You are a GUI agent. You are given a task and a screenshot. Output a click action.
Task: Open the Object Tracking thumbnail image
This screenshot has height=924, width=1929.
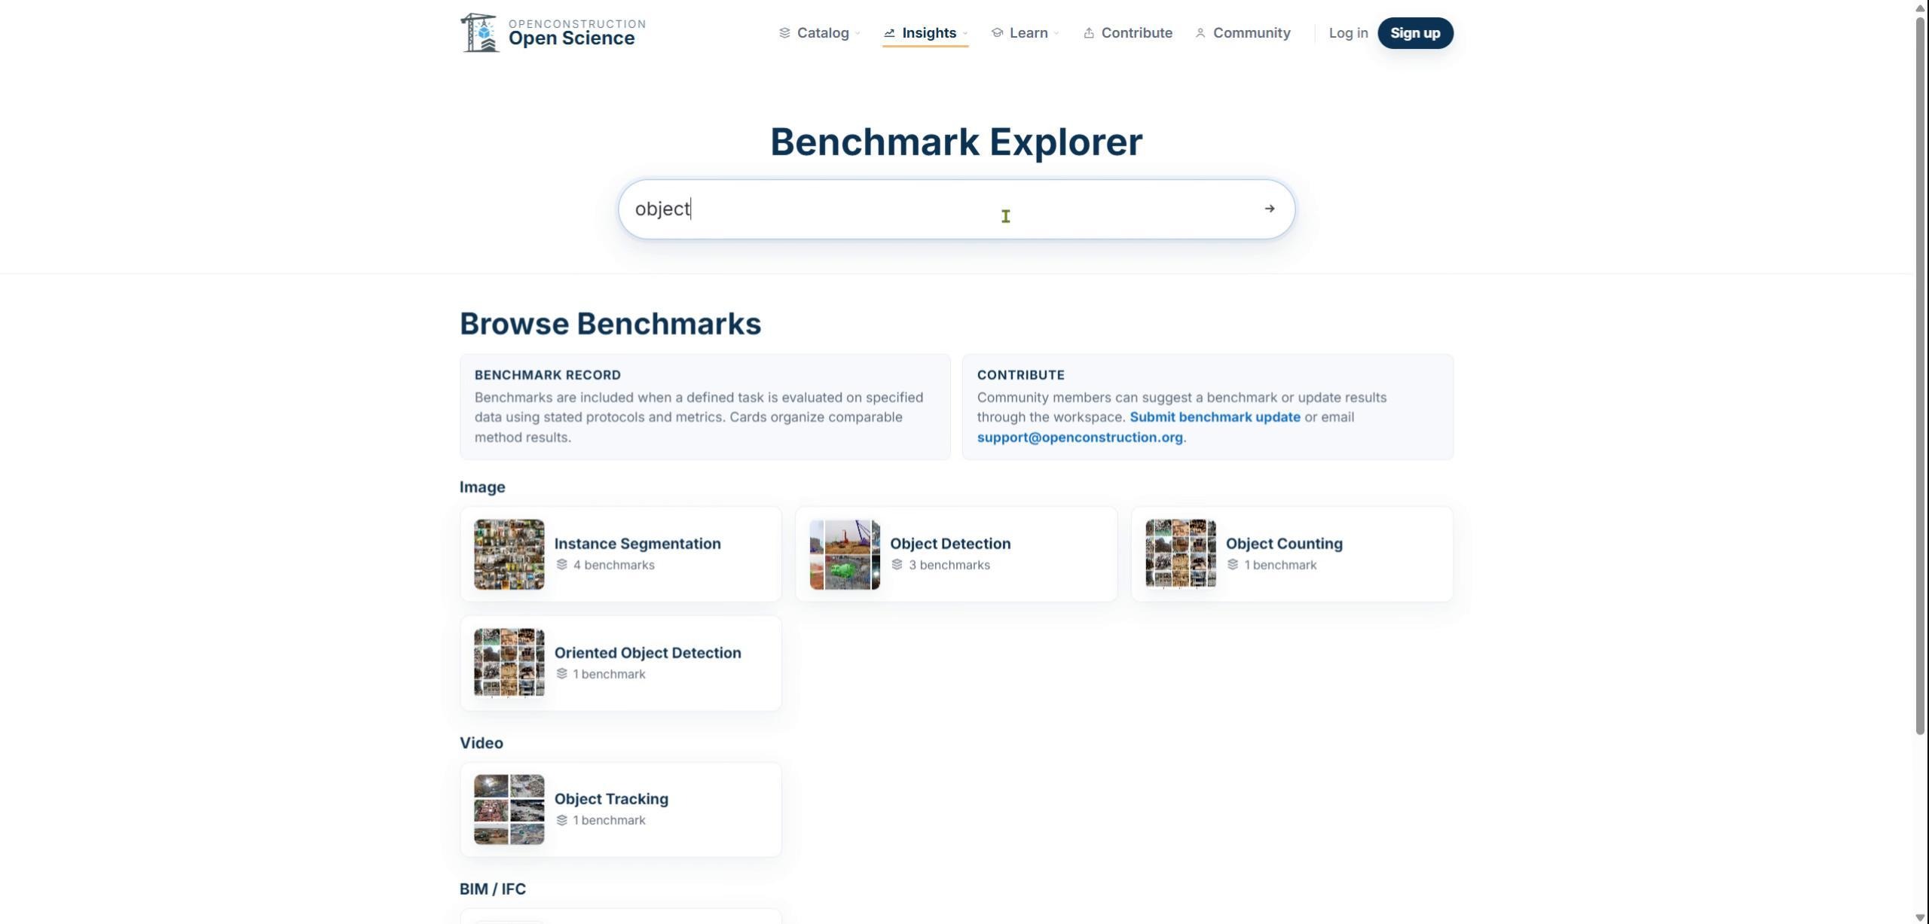point(509,810)
